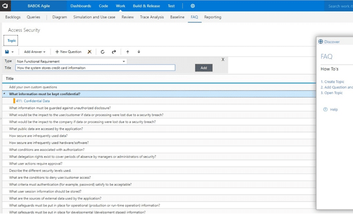The height and width of the screenshot is (214, 353).
Task: Switch to the Diagram tab
Action: point(59,17)
